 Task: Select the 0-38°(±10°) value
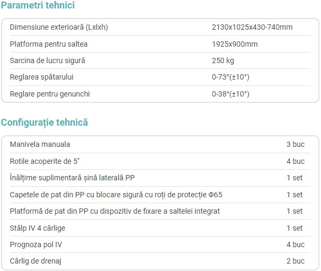pos(230,94)
